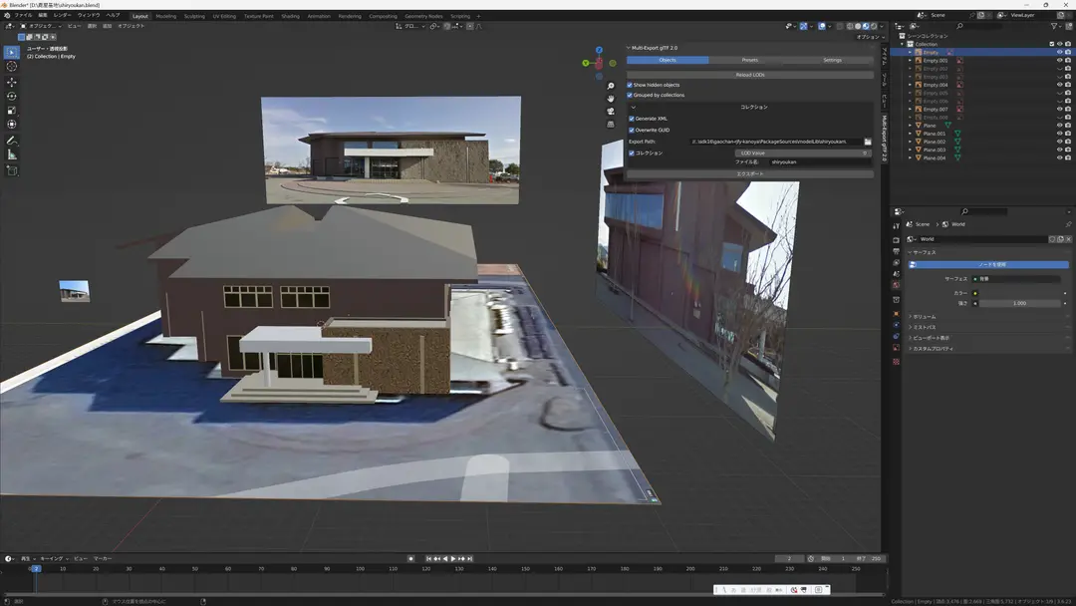Expand the カスタムプロパティ section
1076x606 pixels.
click(932, 349)
